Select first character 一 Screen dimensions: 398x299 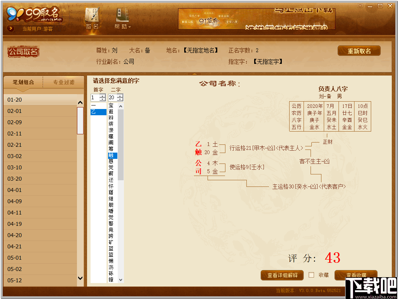[98, 106]
